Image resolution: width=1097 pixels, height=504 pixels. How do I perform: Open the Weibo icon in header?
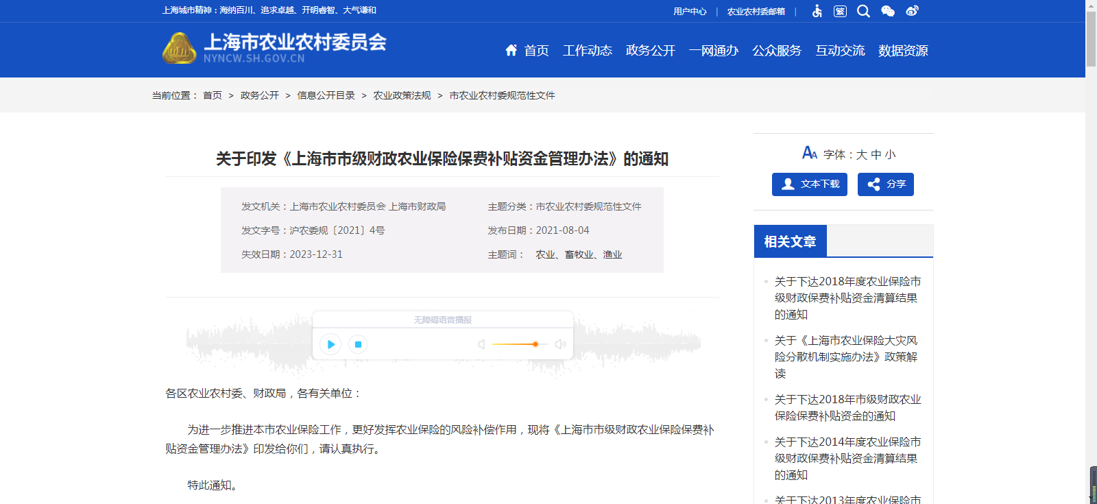pos(912,11)
